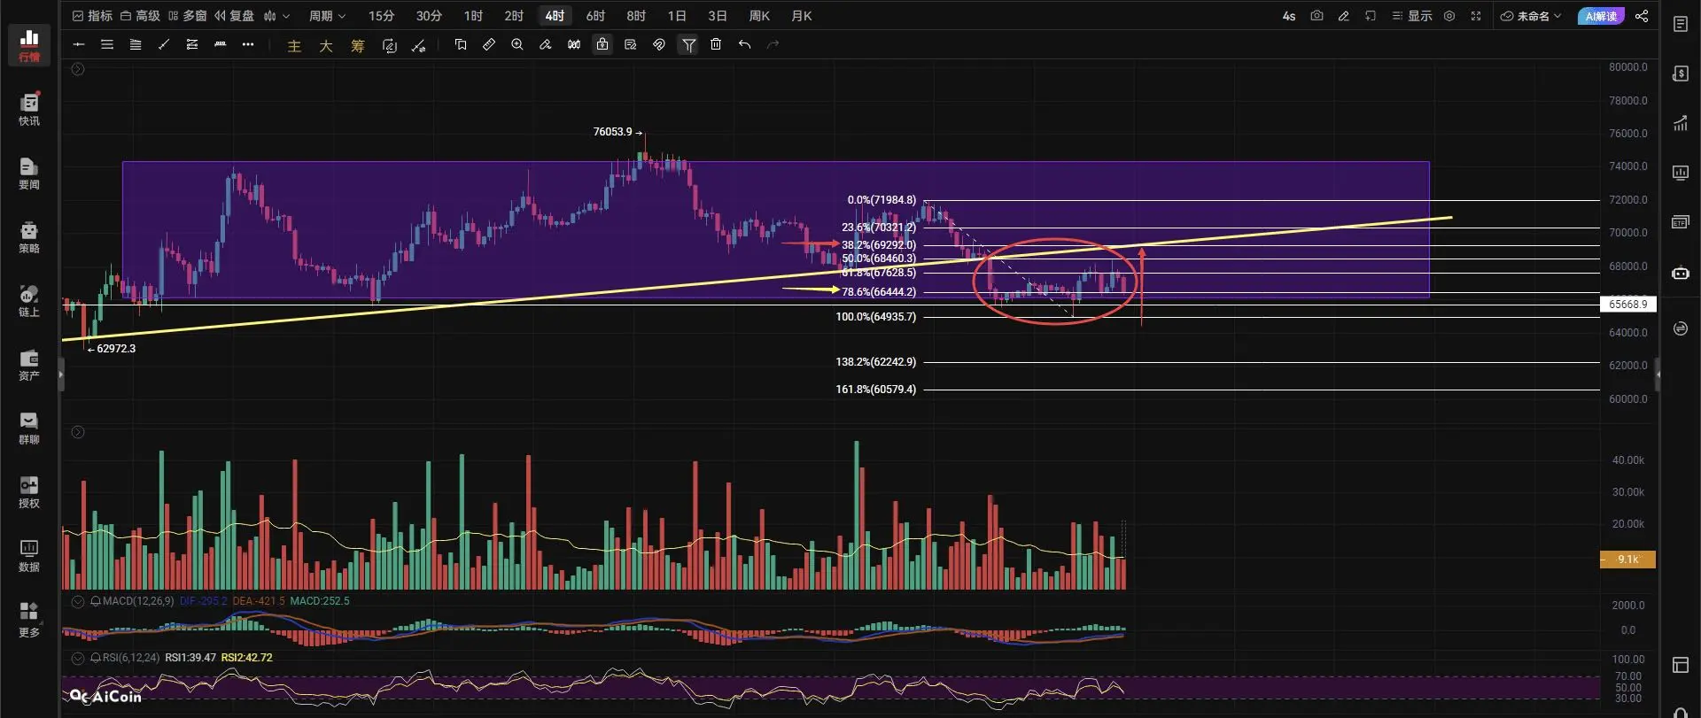
Task: Start the 复盘 replay mode
Action: click(235, 16)
